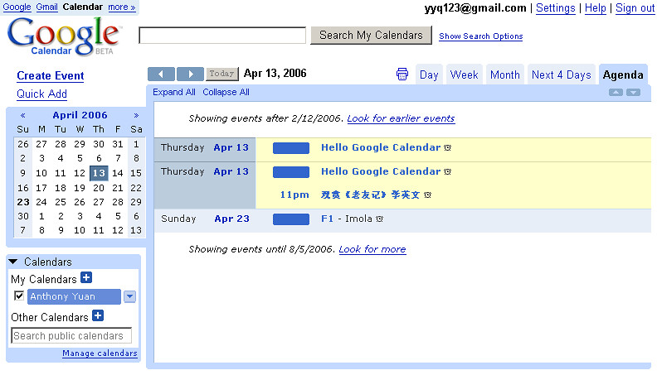Click the print calendar icon
The height and width of the screenshot is (375, 657).
pos(401,75)
